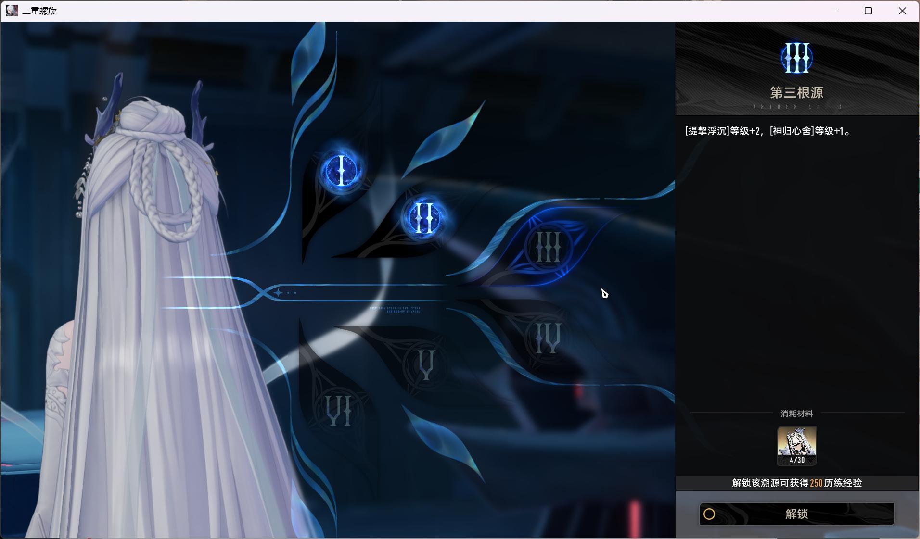
Task: Select the glowing second root node II
Action: (423, 218)
